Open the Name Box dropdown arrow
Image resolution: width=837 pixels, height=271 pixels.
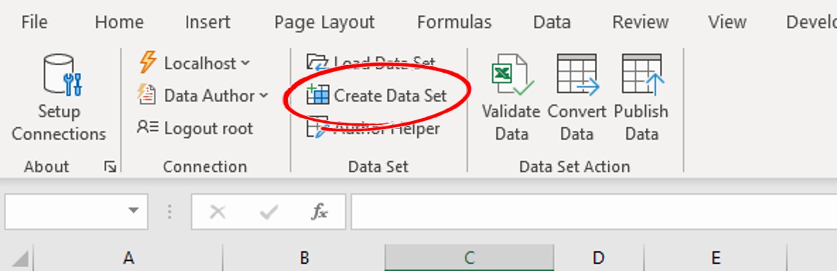[133, 211]
